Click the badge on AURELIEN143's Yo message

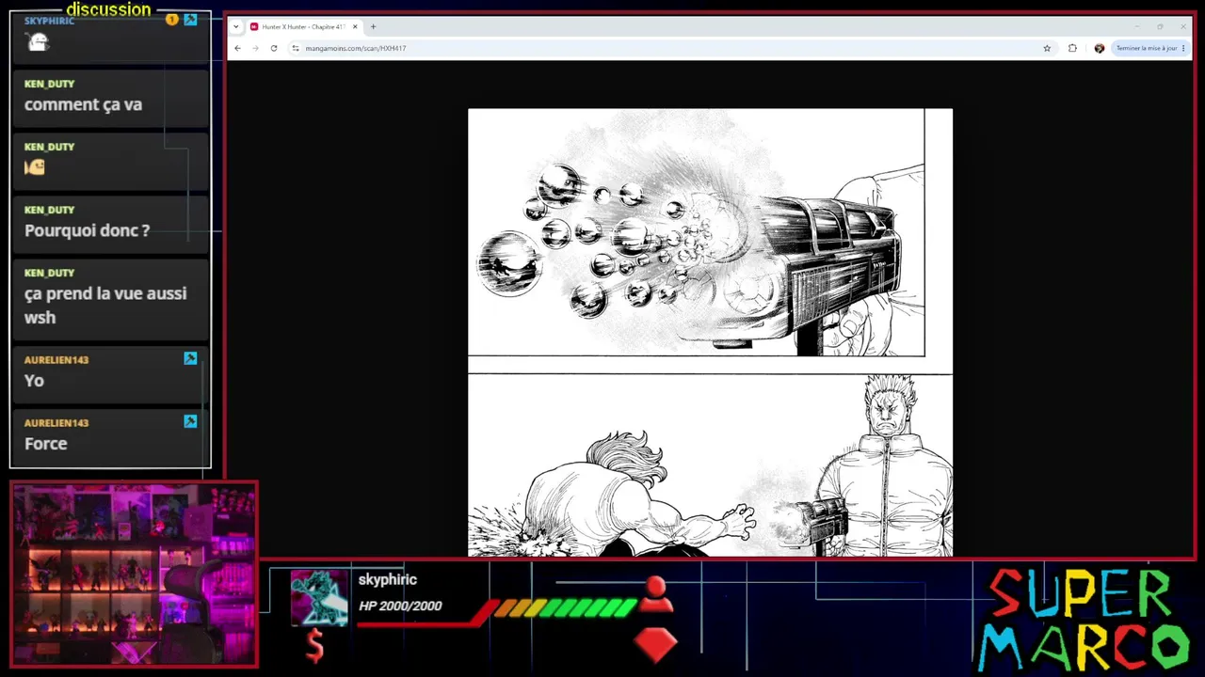(190, 358)
